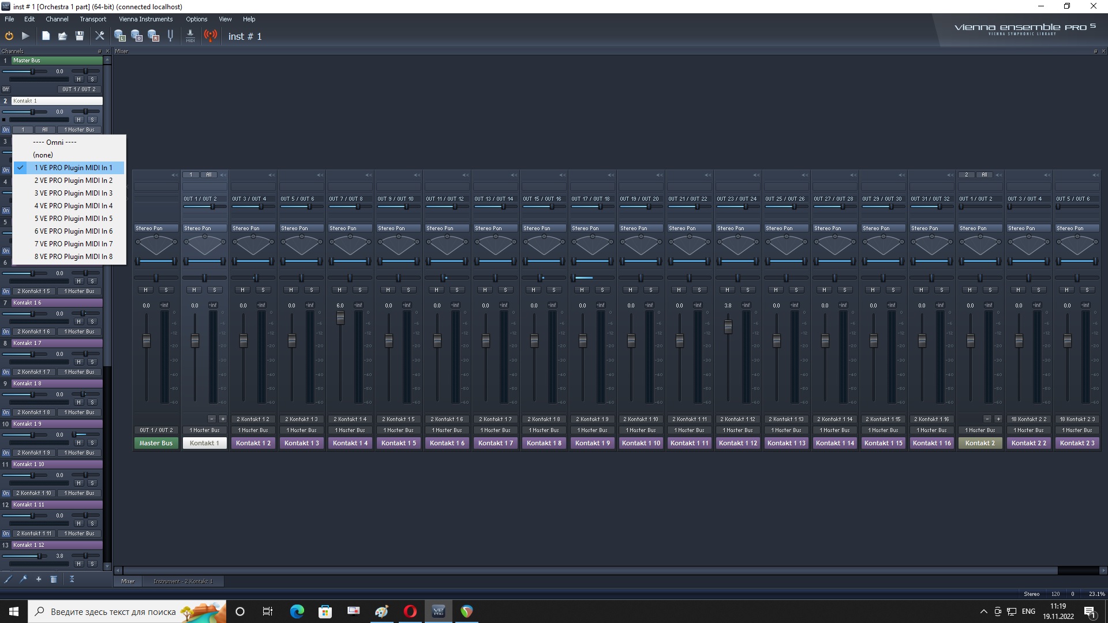The height and width of the screenshot is (623, 1108).
Task: Click the Kontakt 1 4 volume fader
Action: point(340,317)
